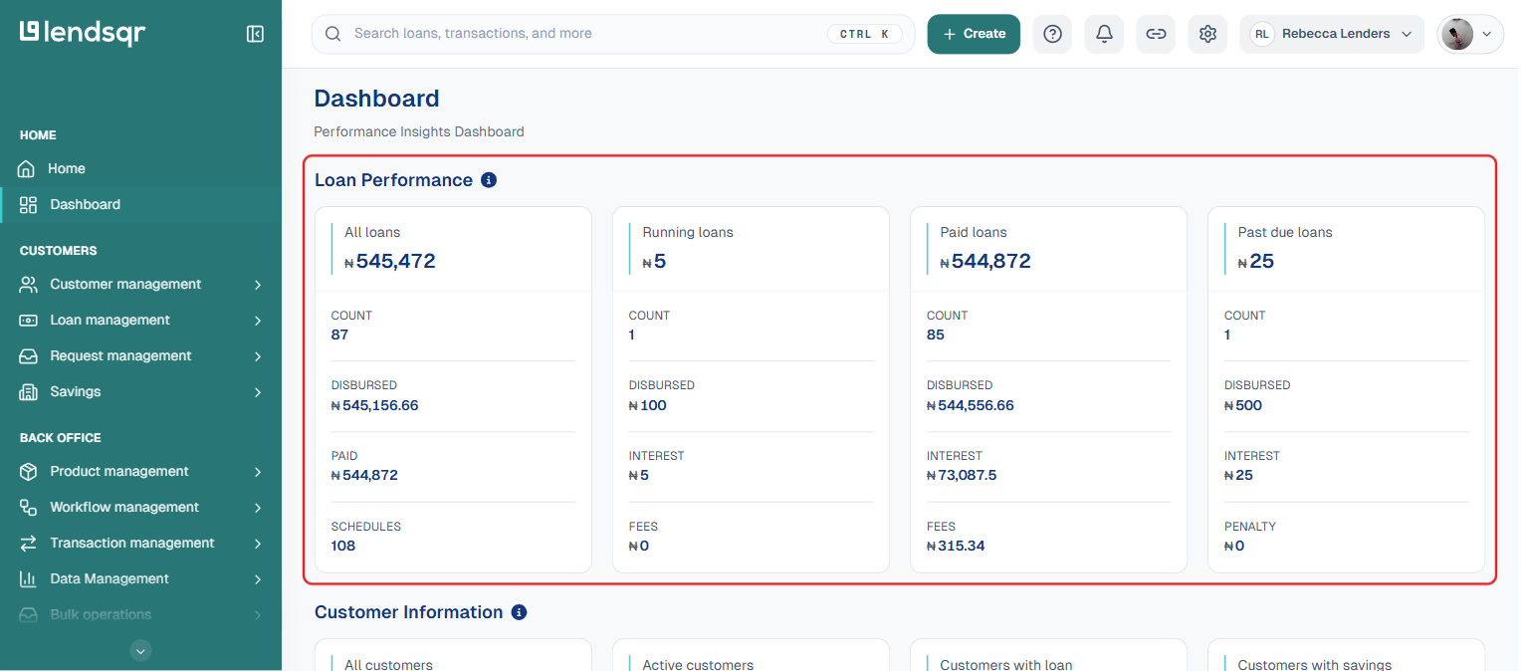
Task: Click the Bulk operations icon
Action: pyautogui.click(x=28, y=614)
